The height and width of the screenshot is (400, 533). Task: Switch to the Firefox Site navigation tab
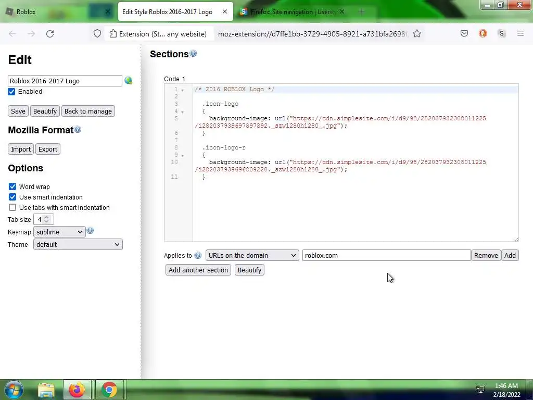coord(293,12)
